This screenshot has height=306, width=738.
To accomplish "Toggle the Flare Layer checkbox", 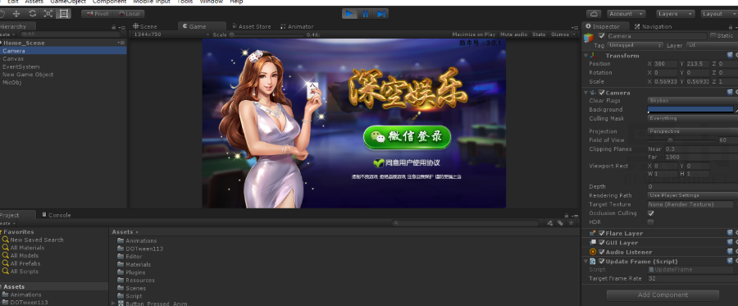I will [602, 233].
